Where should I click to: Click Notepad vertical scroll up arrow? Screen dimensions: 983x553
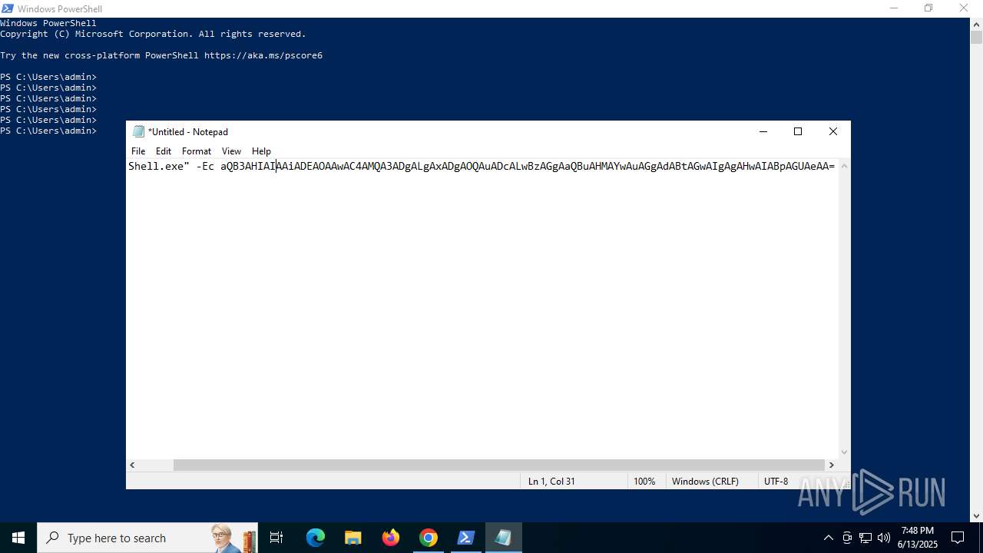tap(845, 165)
